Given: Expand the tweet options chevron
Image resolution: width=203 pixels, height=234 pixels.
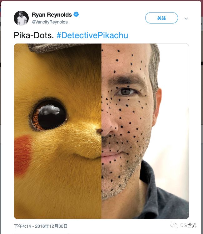Looking at the screenshot, I should [x=186, y=18].
